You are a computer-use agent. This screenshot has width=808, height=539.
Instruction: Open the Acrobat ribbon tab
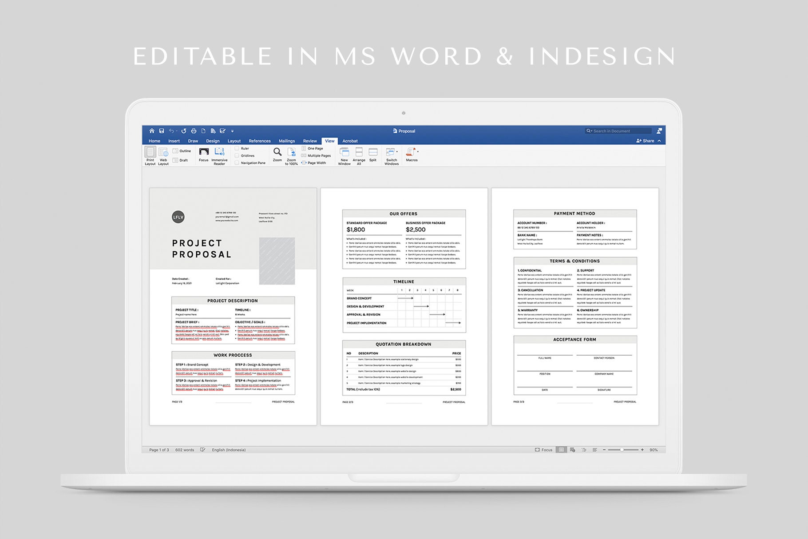350,141
